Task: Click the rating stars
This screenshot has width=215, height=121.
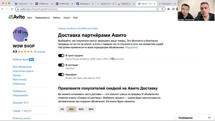Action: 25,51
